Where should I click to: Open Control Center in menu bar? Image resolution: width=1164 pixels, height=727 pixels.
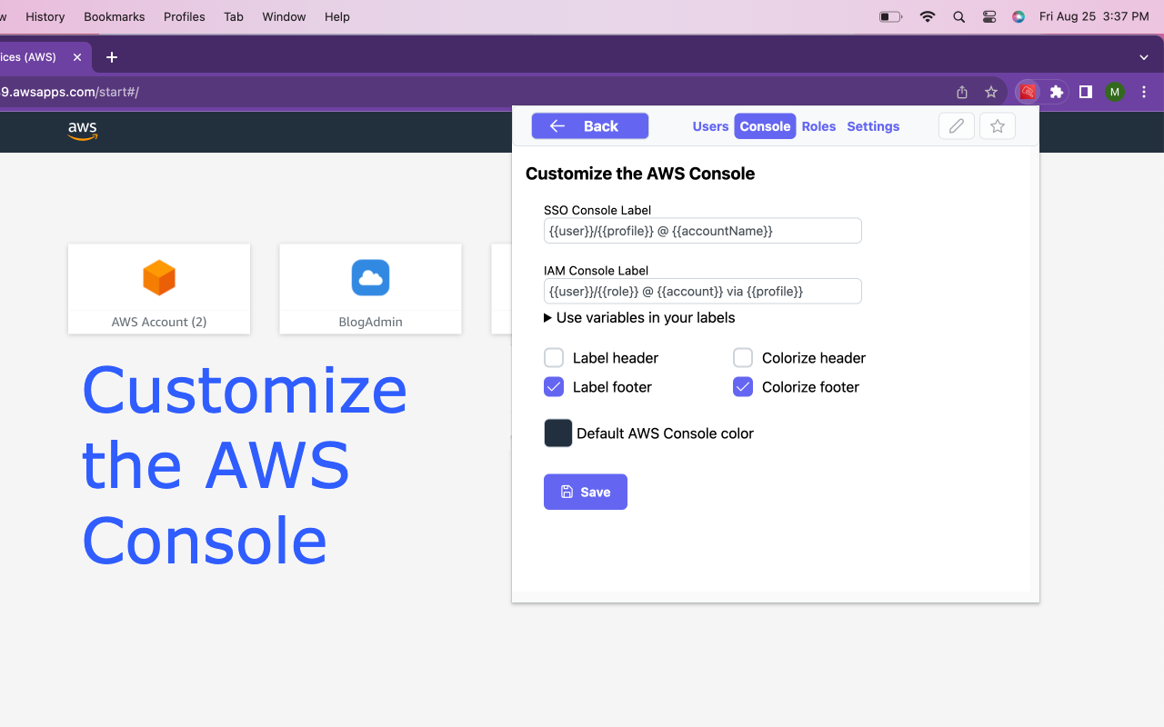tap(989, 16)
